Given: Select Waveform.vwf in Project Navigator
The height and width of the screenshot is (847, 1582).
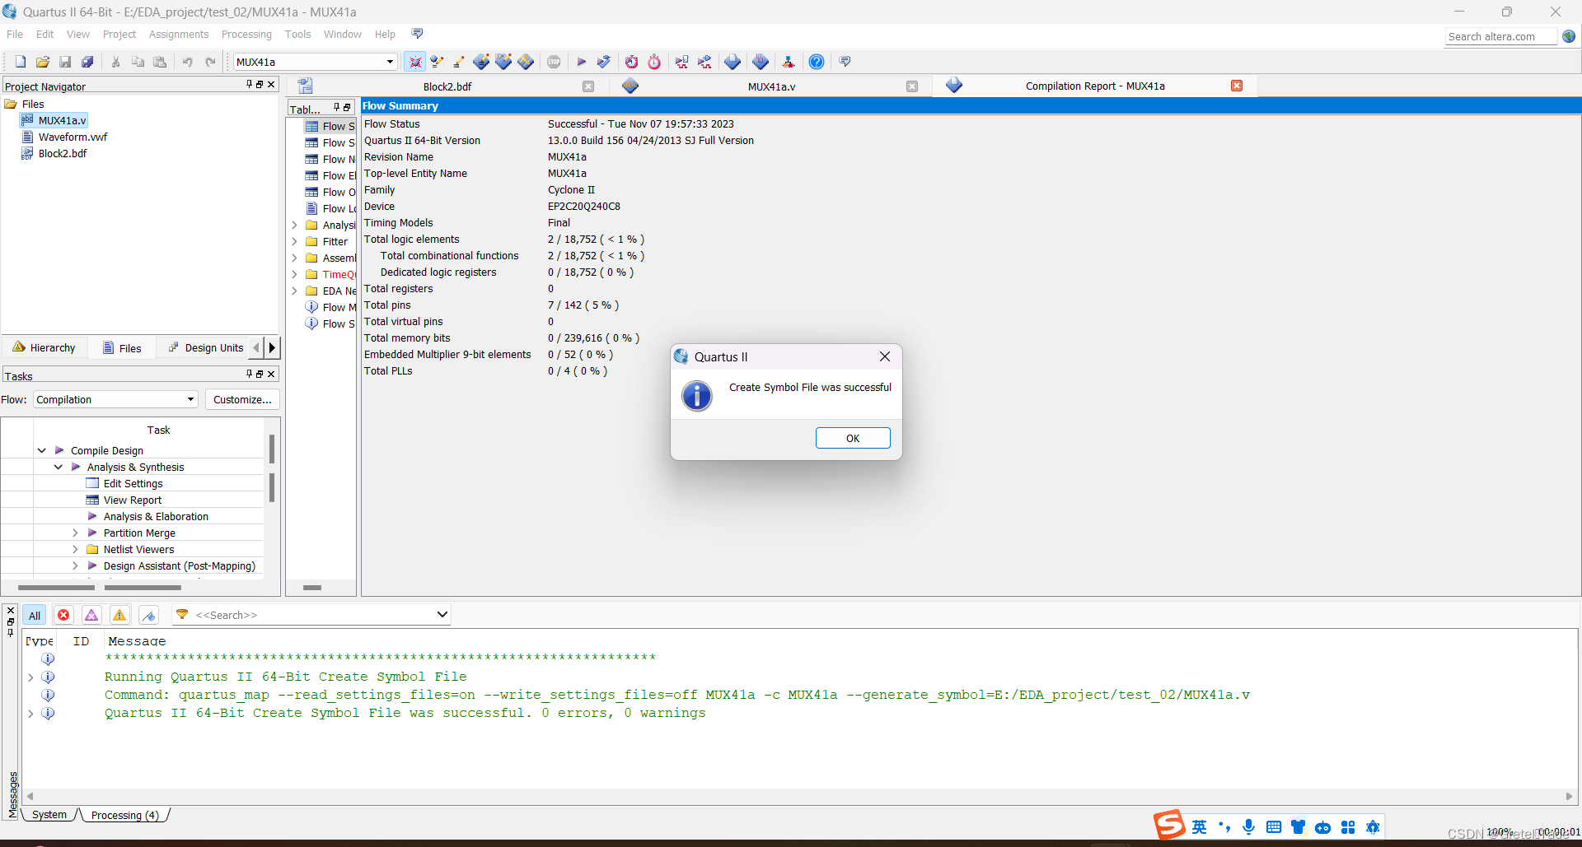Looking at the screenshot, I should [x=73, y=137].
